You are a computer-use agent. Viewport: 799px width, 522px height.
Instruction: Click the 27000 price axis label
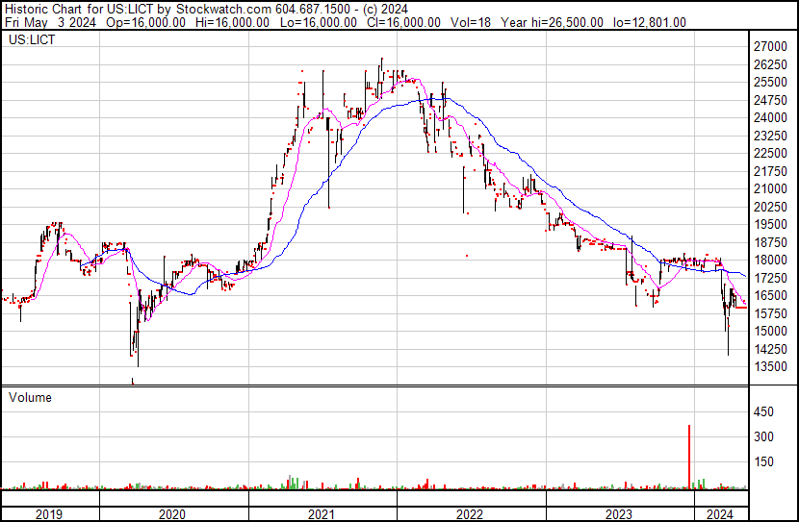click(x=771, y=46)
